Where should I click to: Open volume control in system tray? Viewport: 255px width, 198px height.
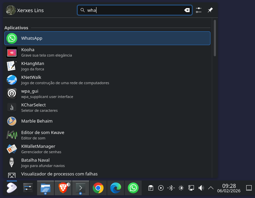click(201, 188)
